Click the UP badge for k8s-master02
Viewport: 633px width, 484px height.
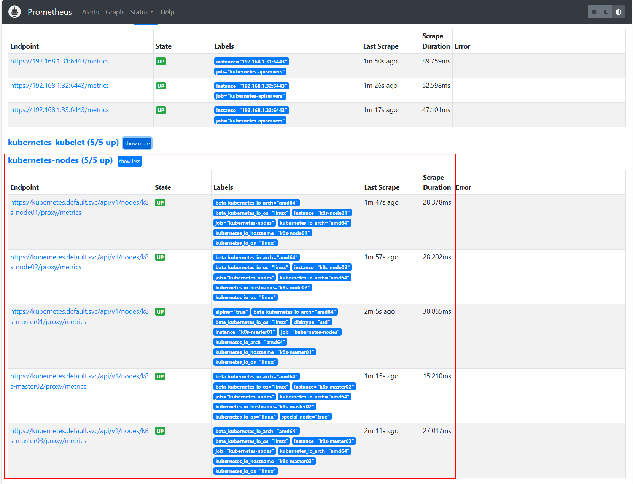click(x=160, y=376)
